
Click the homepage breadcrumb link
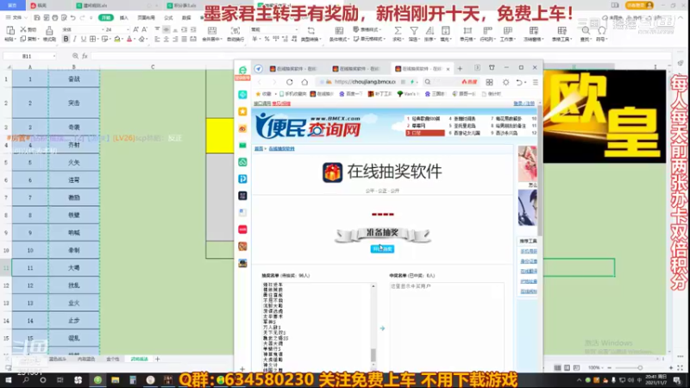tap(259, 148)
